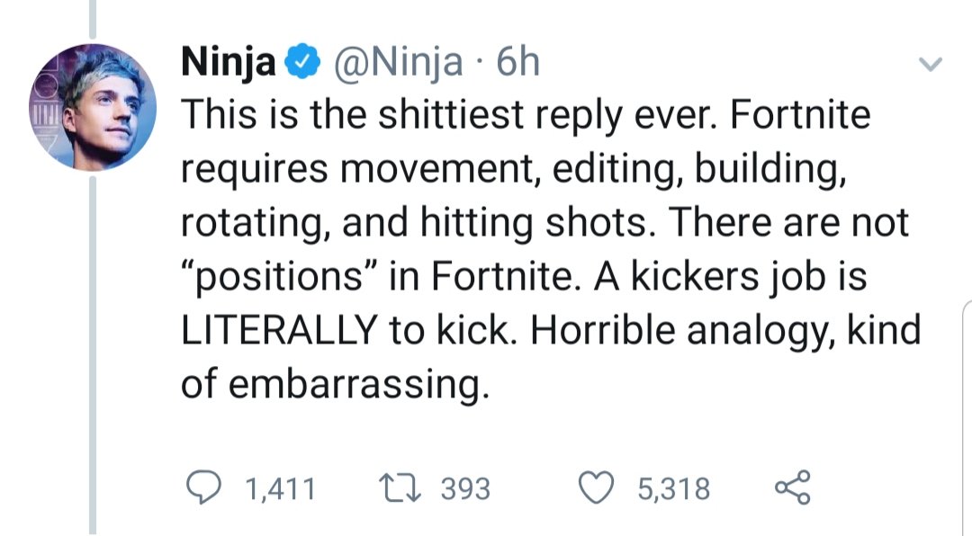Open the Ninja display name
972x536 pixels.
click(x=228, y=62)
